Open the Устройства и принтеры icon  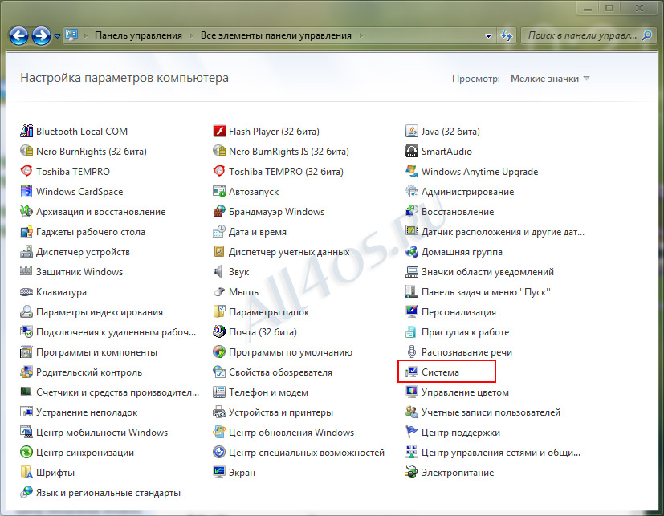[x=219, y=412]
